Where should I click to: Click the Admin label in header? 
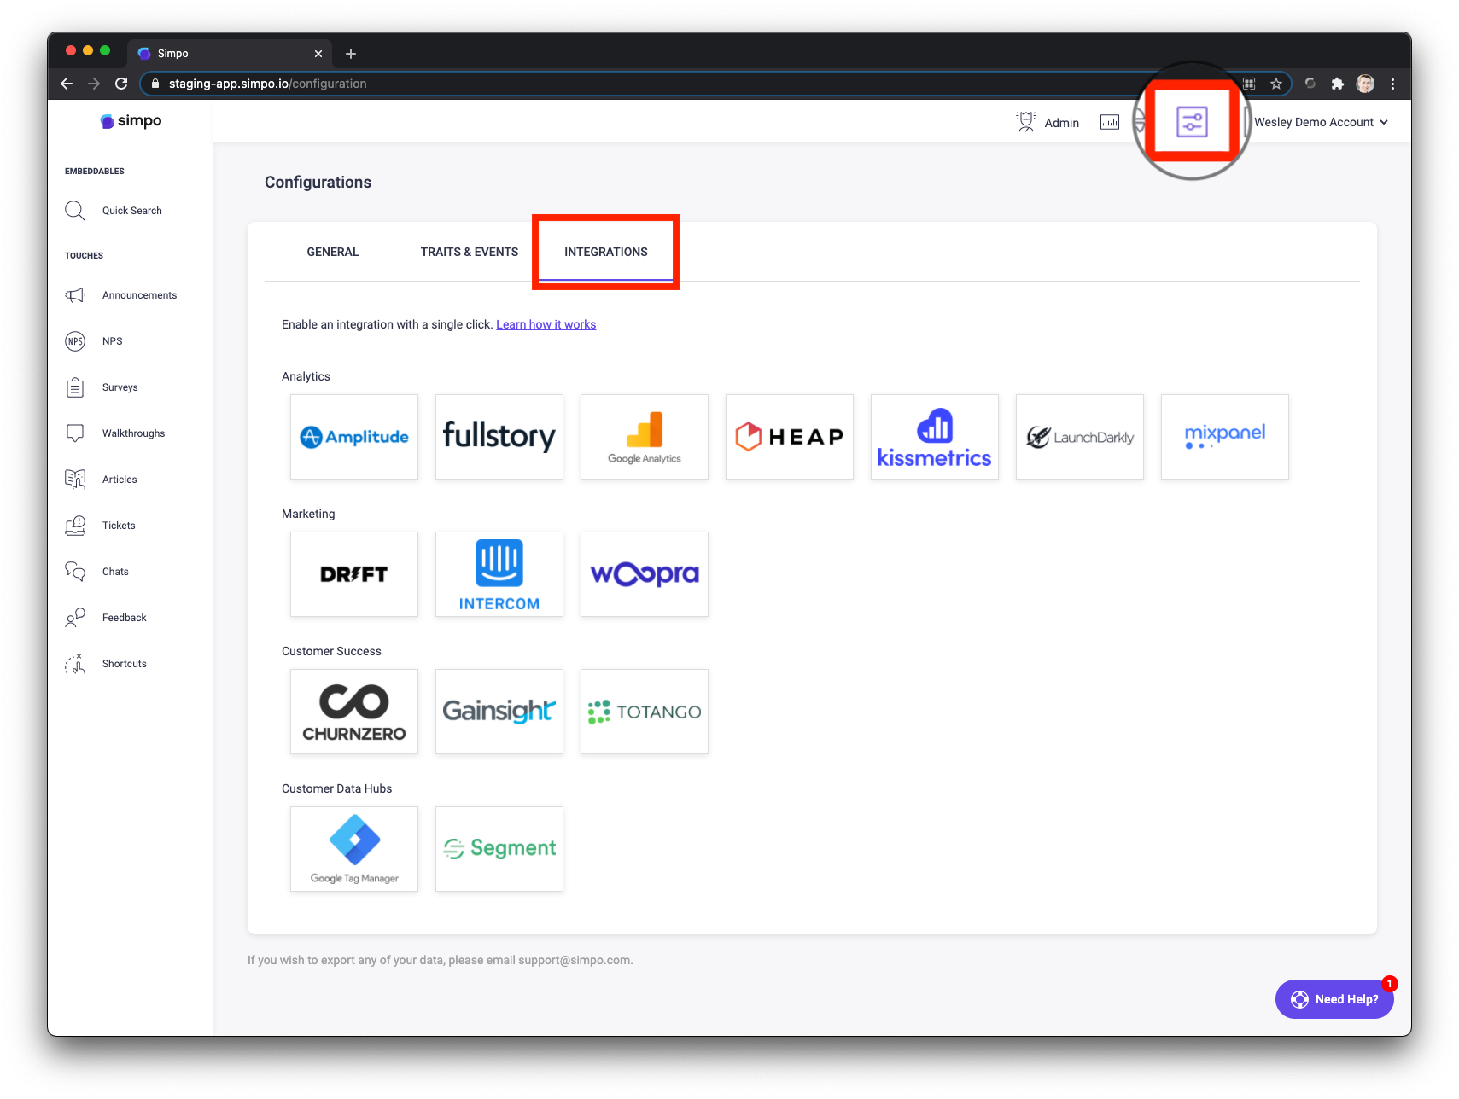pyautogui.click(x=1061, y=123)
